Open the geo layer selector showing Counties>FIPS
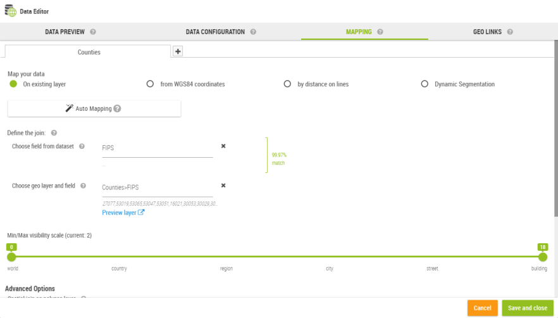The height and width of the screenshot is (318, 558). point(157,188)
